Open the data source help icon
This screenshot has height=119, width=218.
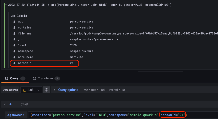46,90
